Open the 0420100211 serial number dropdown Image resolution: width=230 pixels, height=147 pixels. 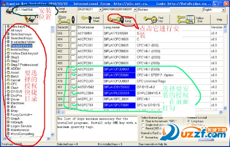pyautogui.click(x=100, y=10)
